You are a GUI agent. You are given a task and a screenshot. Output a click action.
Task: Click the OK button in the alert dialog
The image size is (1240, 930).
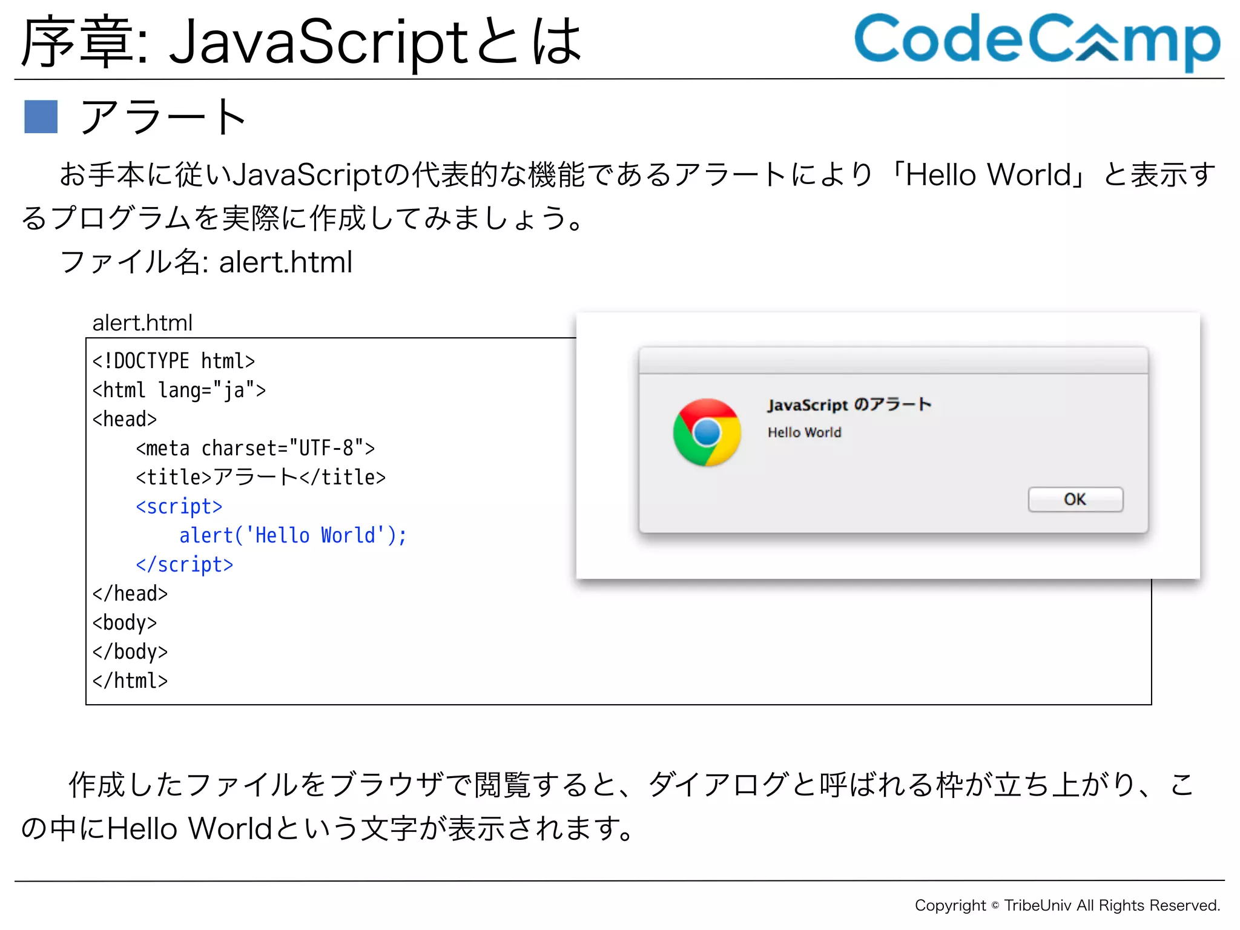tap(1075, 500)
